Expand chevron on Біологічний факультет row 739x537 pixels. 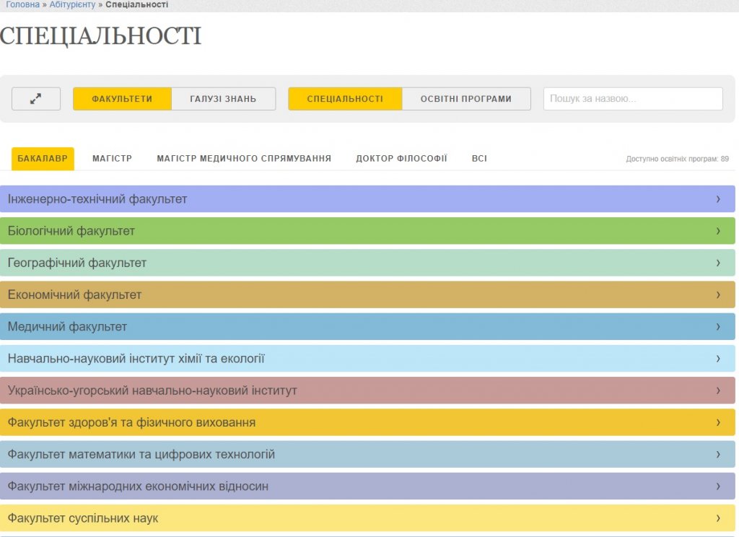718,231
